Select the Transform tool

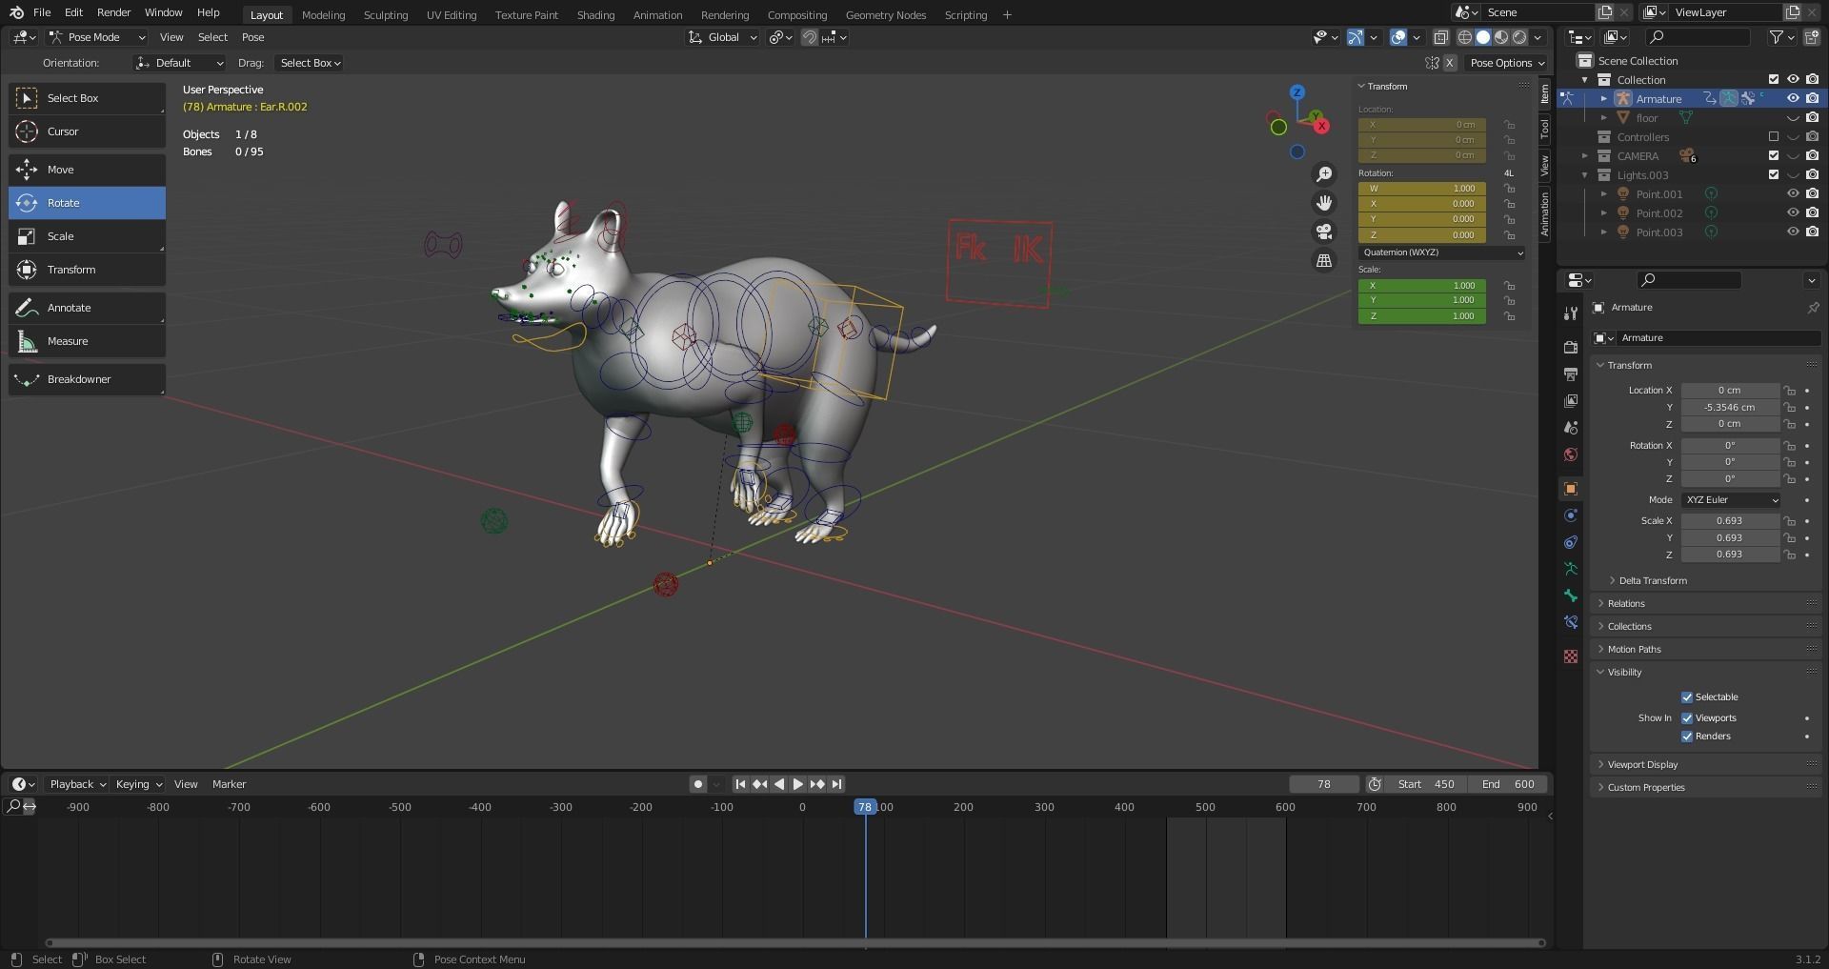tap(87, 270)
